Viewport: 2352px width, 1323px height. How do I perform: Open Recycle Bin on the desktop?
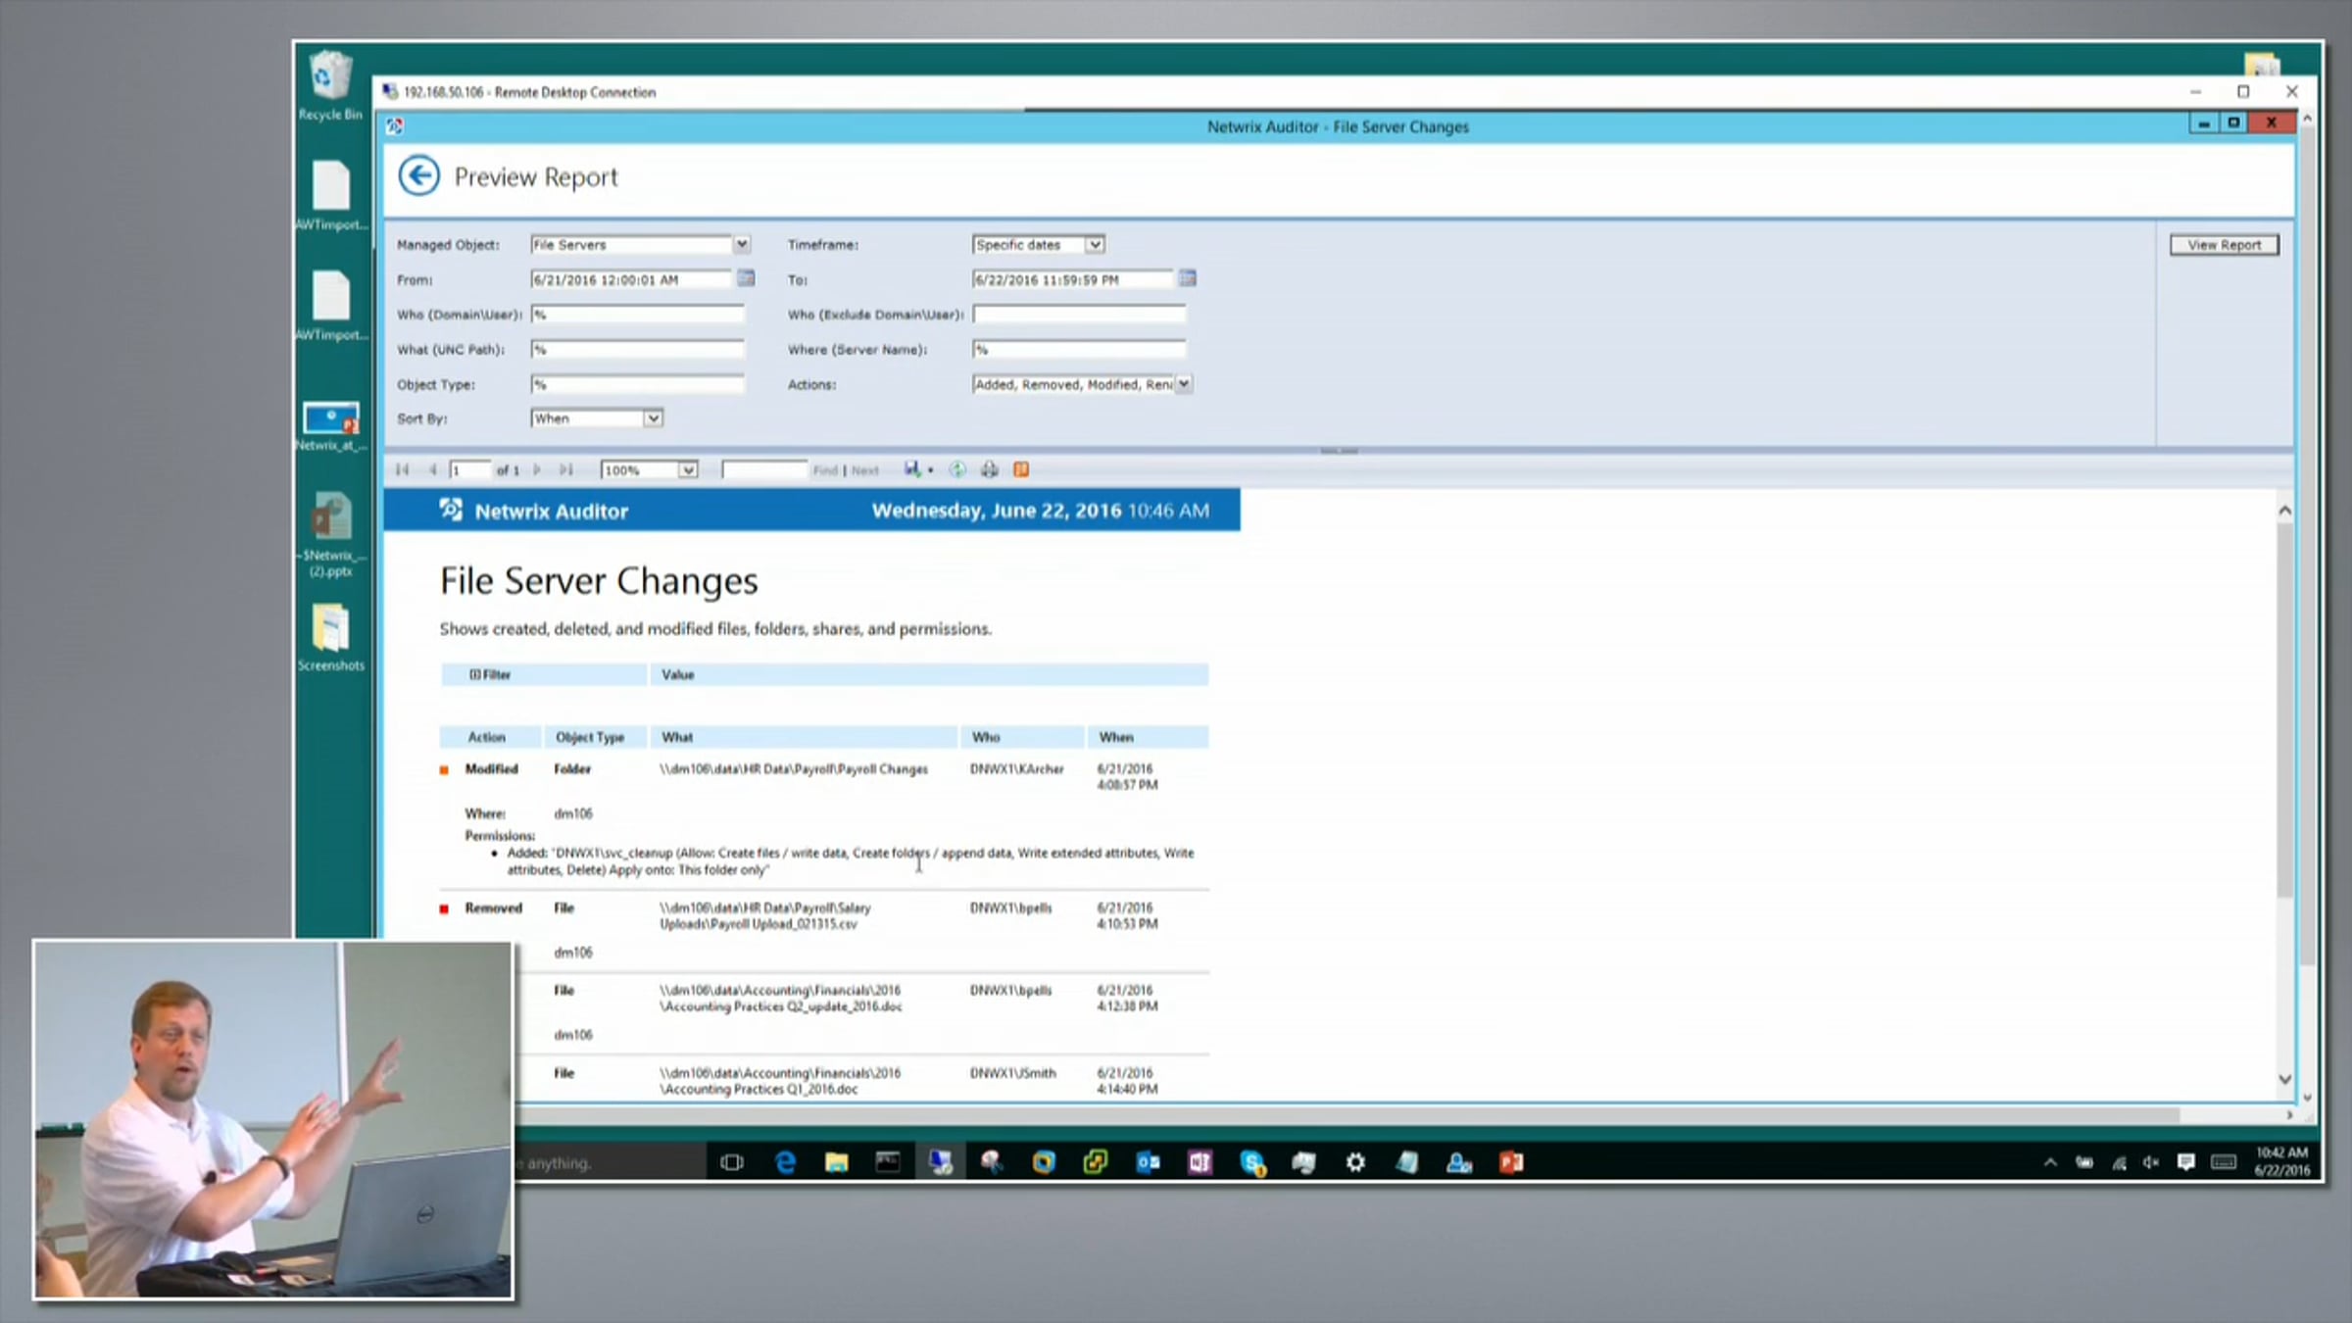click(x=330, y=87)
